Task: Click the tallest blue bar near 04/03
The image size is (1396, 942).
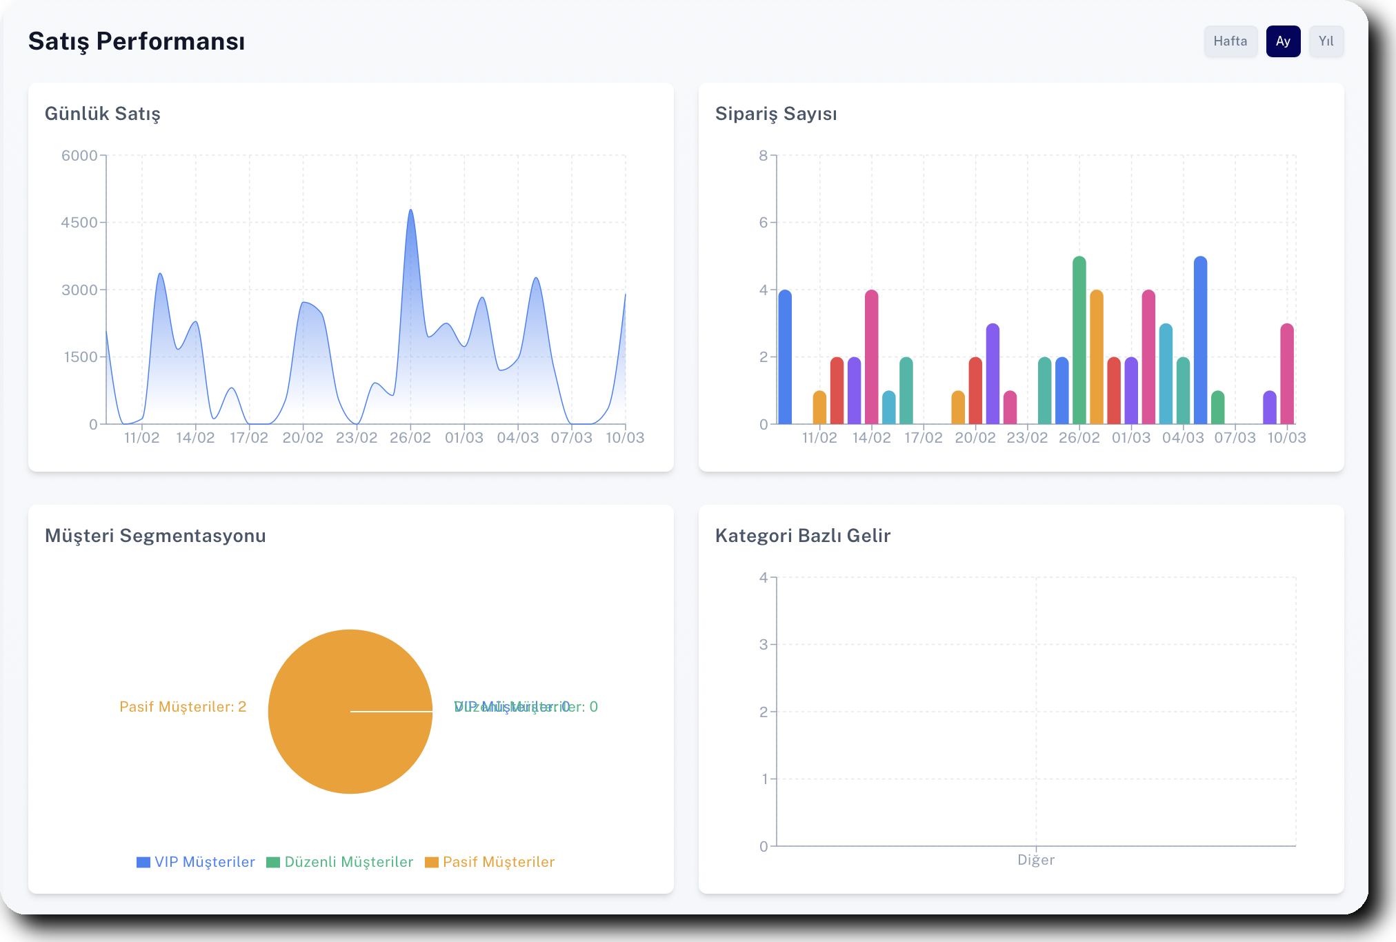Action: (1200, 341)
